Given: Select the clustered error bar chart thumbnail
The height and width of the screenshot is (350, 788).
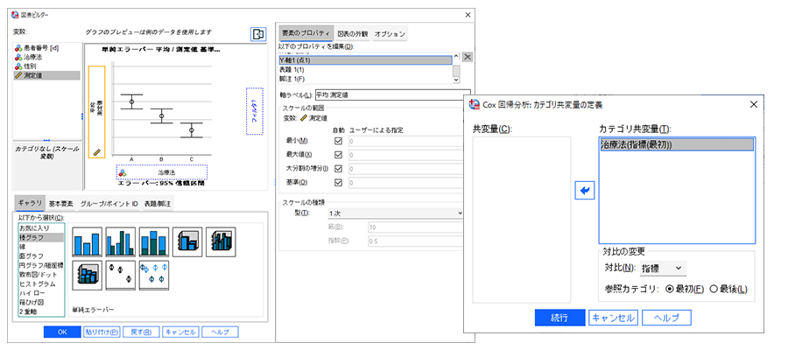Looking at the screenshot, I should pyautogui.click(x=154, y=275).
